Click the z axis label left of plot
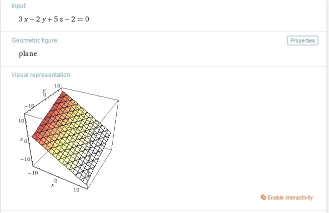The width and height of the screenshot is (329, 213). [x=22, y=140]
